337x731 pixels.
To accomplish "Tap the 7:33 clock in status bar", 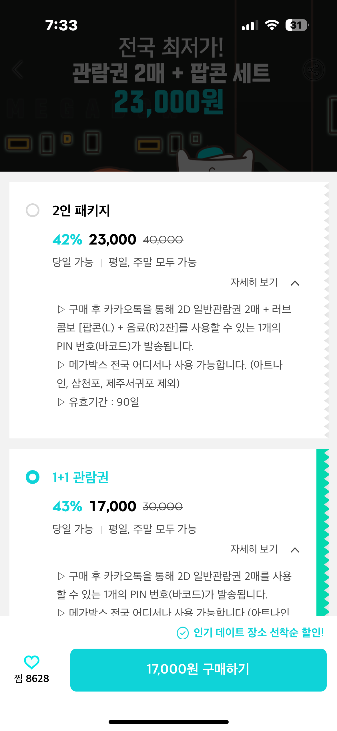I will 61,25.
